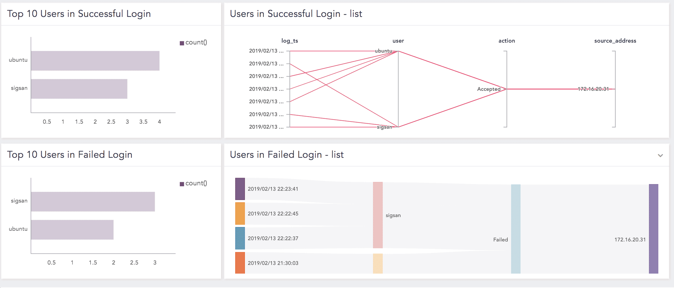Click the source_address column header

615,41
